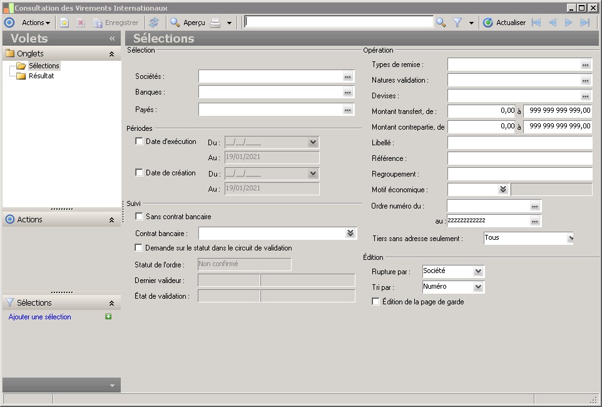Click the magnifier search icon beside search box
Screen dimensions: 602x407
click(x=441, y=23)
